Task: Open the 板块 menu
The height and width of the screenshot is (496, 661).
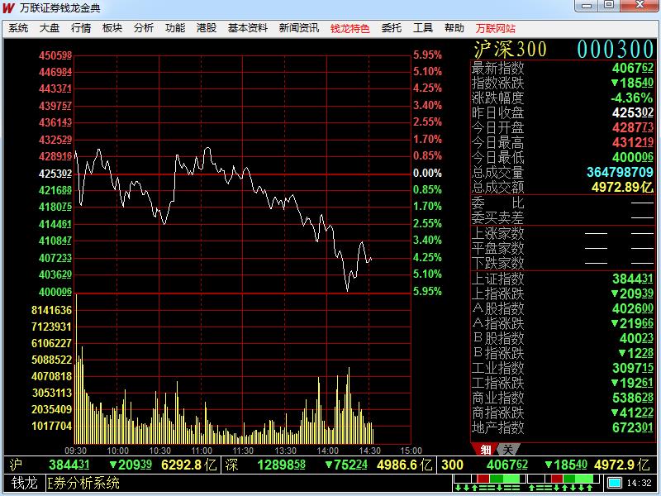Action: point(112,28)
